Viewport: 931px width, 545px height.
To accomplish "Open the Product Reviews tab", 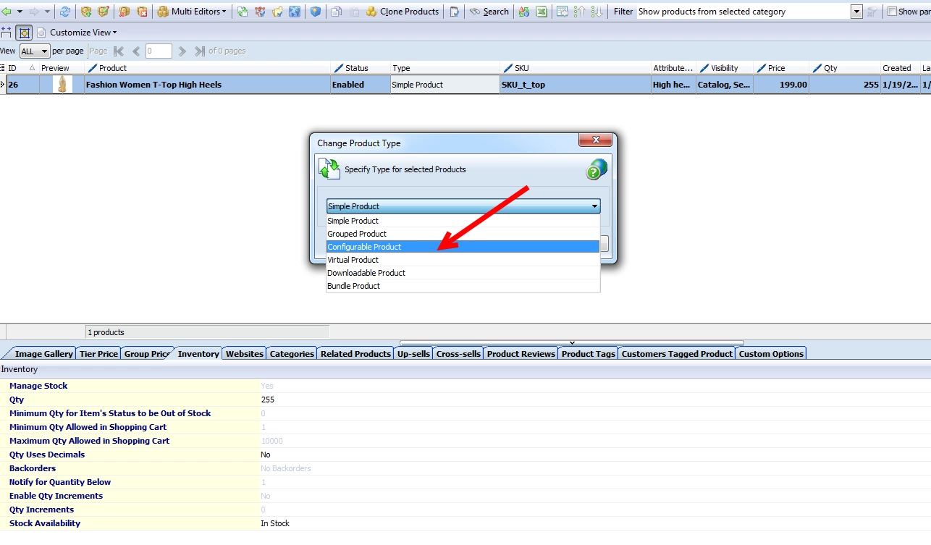I will click(x=521, y=353).
